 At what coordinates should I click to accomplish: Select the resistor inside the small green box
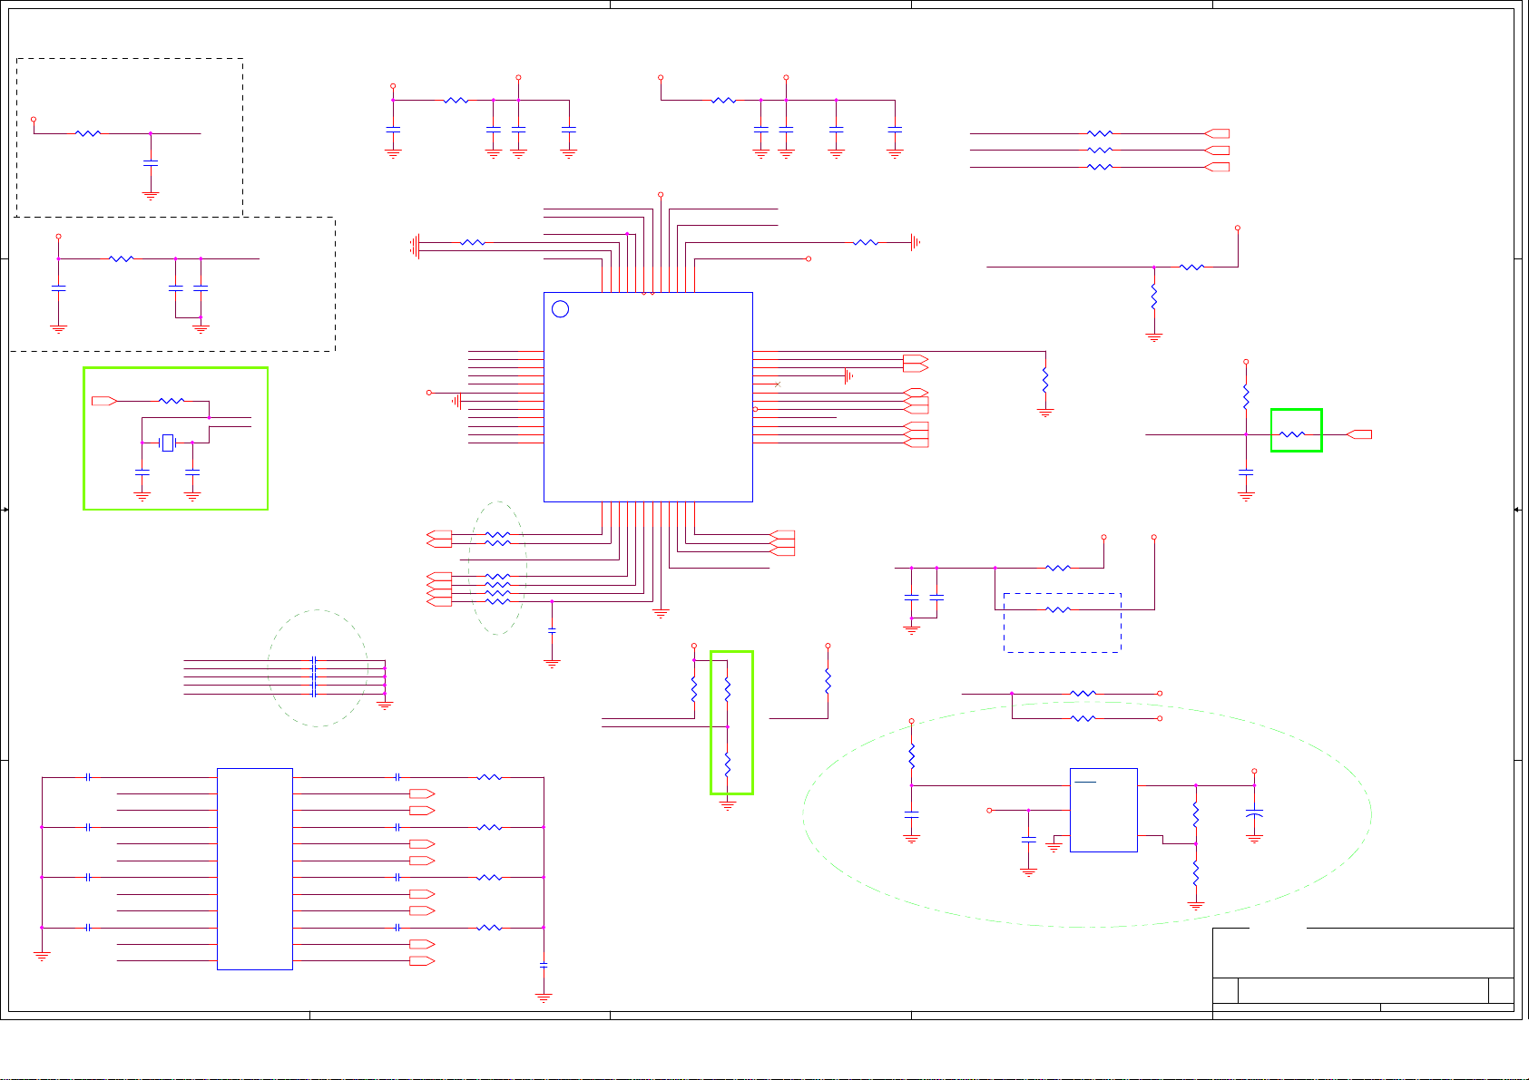click(1292, 434)
